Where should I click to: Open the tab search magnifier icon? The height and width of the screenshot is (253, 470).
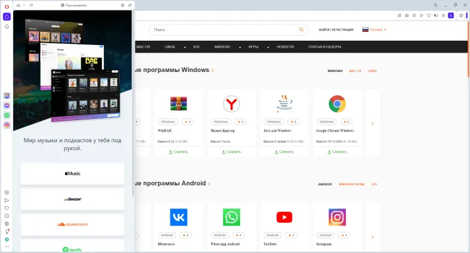point(436,5)
